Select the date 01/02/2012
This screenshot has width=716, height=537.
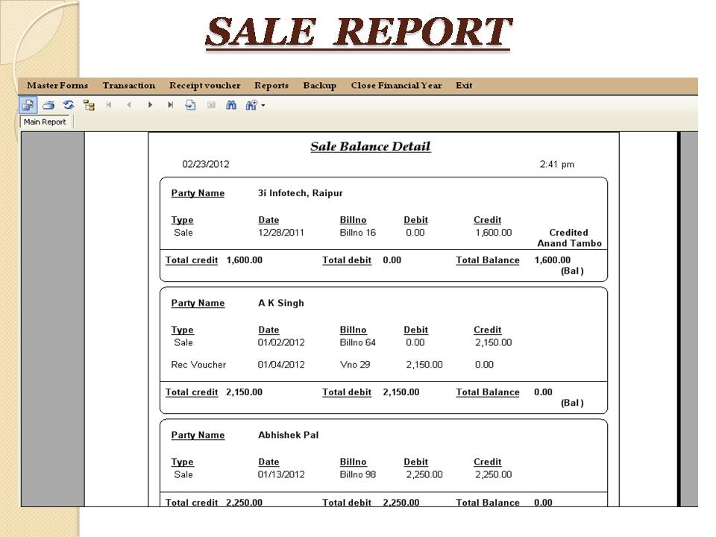tap(281, 342)
